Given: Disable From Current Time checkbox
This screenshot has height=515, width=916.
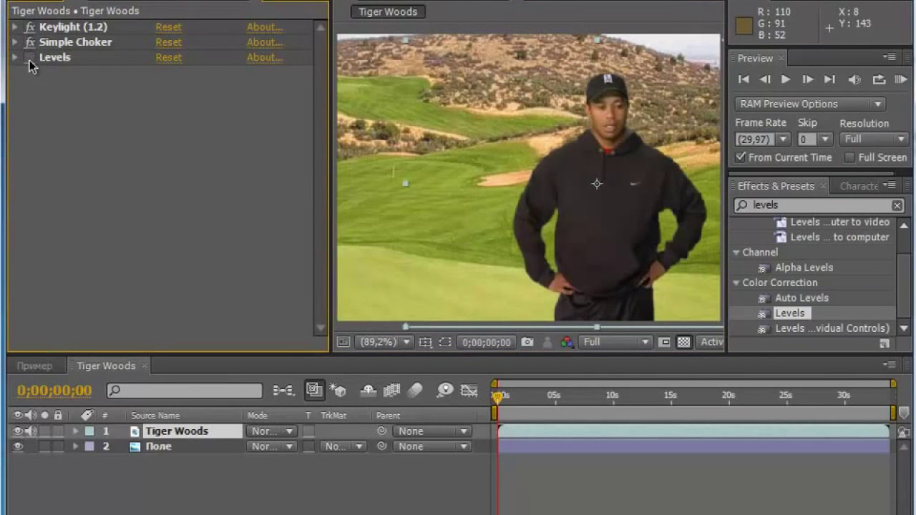Looking at the screenshot, I should tap(741, 157).
